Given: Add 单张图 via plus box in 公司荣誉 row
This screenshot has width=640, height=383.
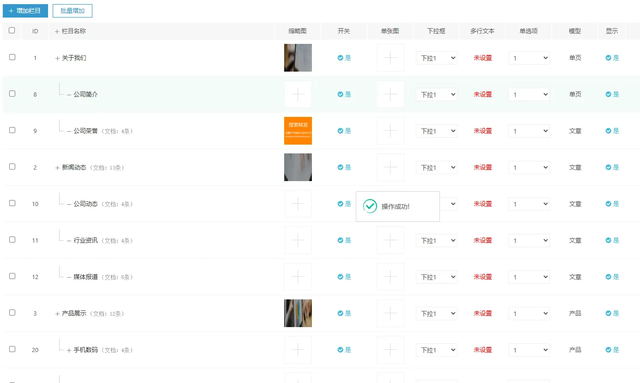Looking at the screenshot, I should [390, 131].
